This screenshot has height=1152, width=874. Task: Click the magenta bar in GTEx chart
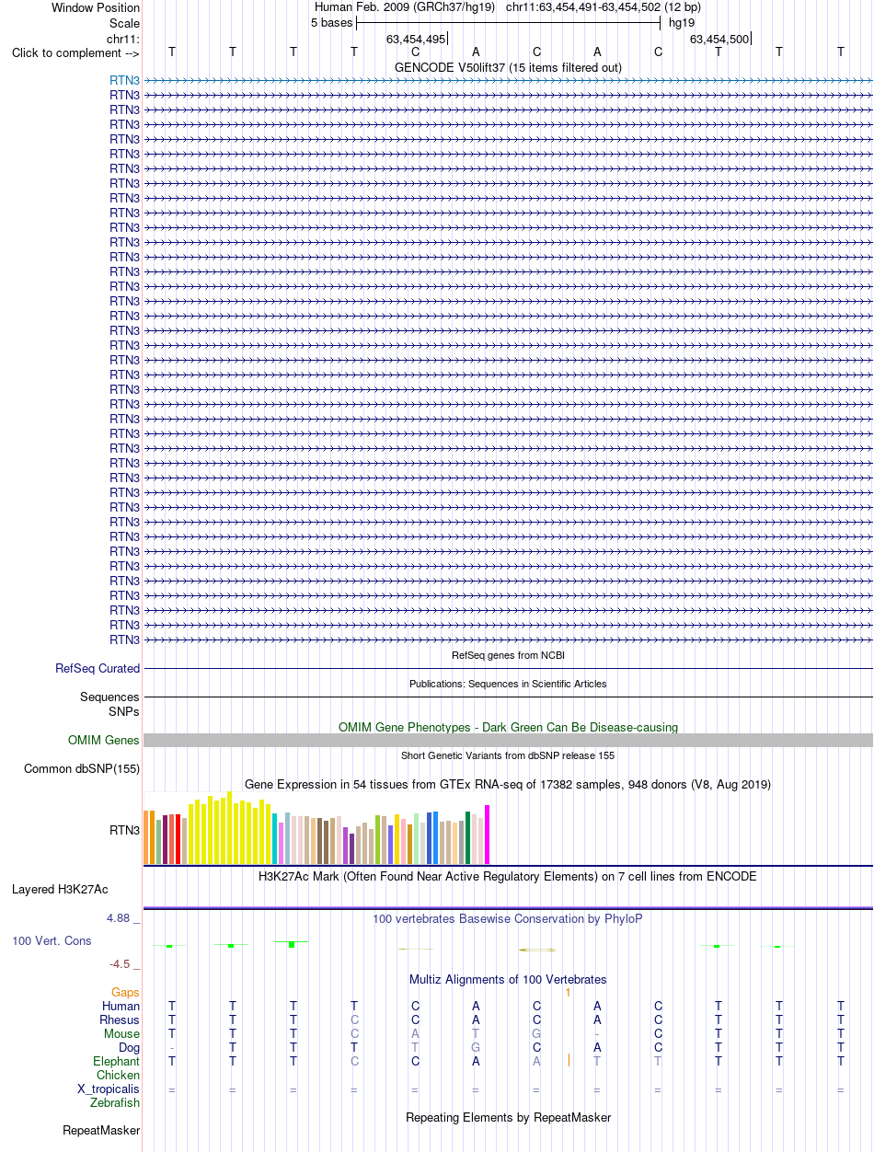tap(488, 835)
